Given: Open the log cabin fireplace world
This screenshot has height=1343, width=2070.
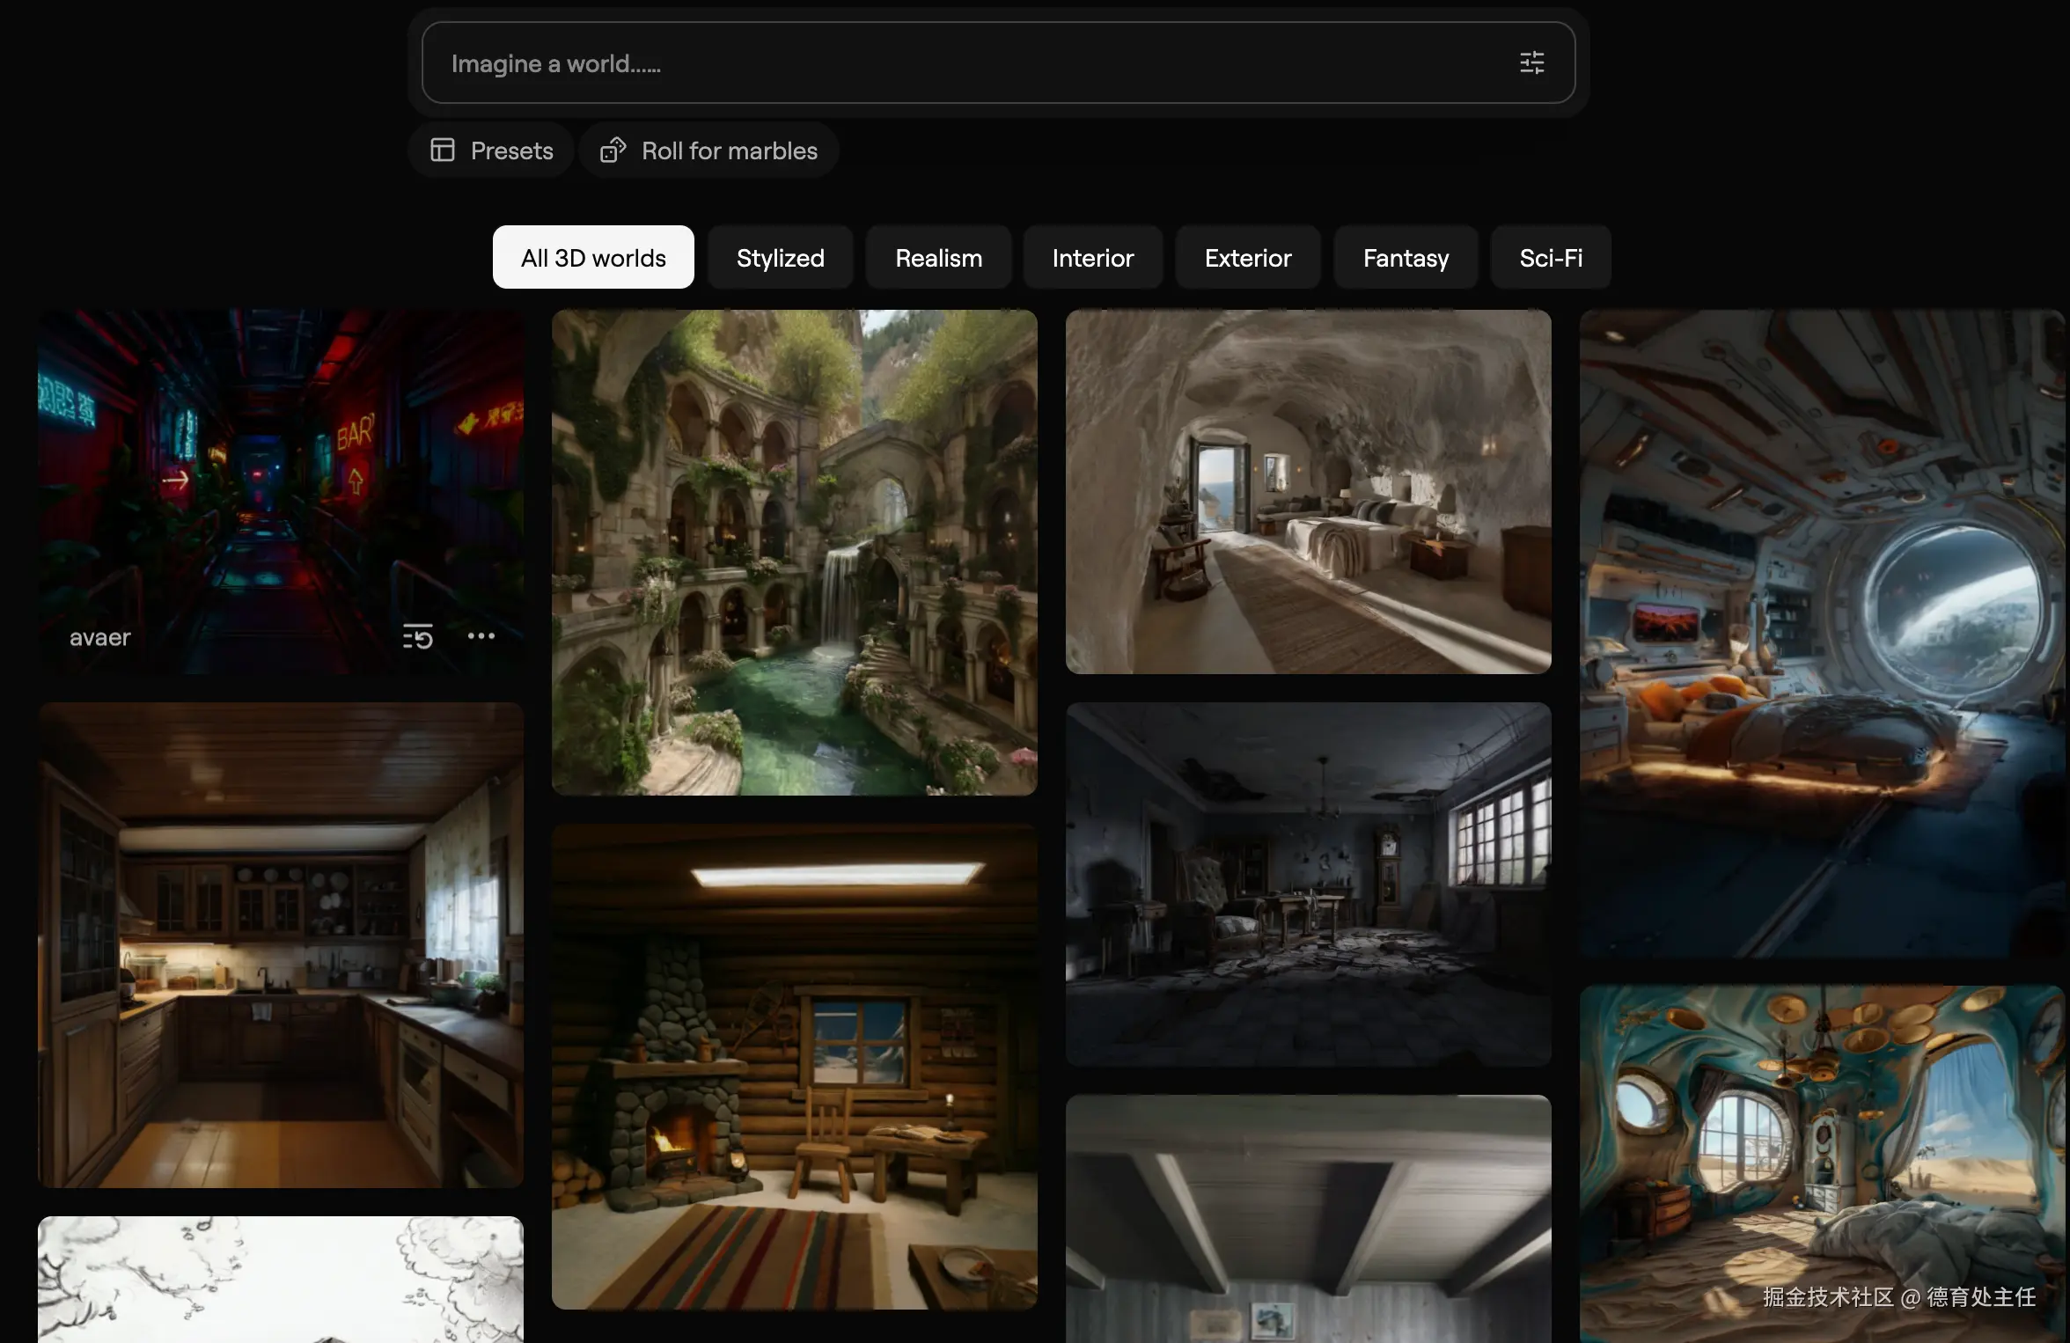Looking at the screenshot, I should click(x=794, y=1066).
